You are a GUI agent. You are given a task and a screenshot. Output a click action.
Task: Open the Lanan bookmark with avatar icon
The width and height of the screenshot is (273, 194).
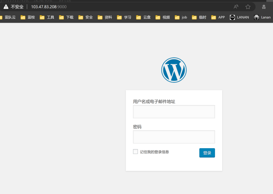tap(262, 17)
